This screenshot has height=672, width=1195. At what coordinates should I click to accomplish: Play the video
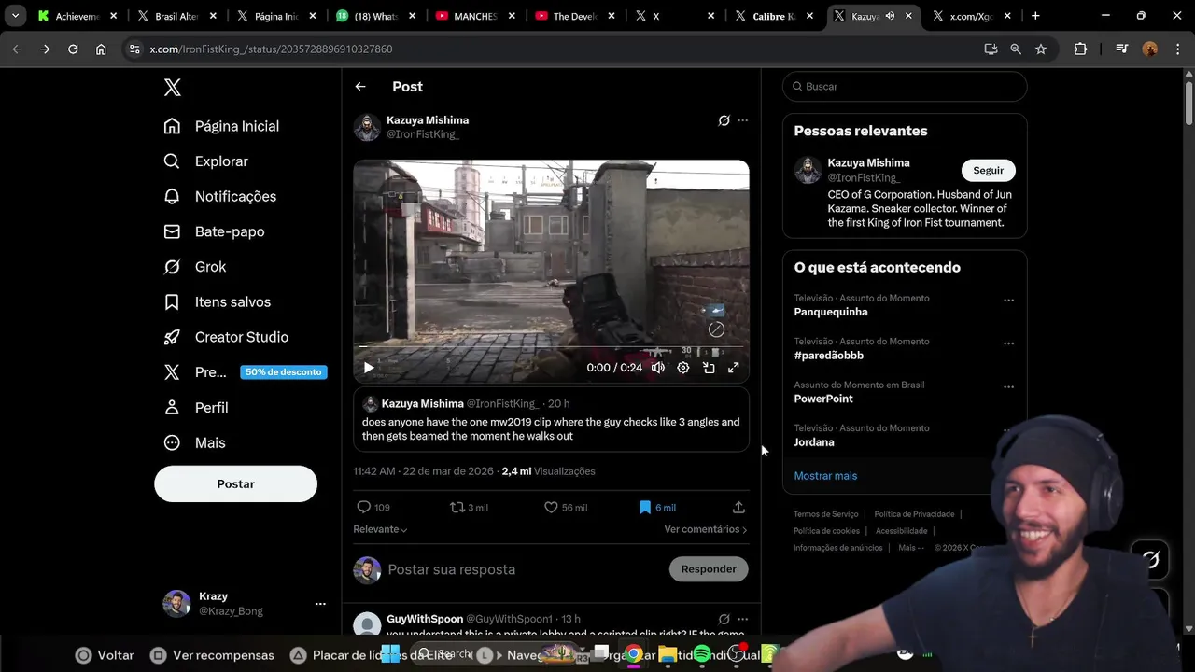pos(369,368)
